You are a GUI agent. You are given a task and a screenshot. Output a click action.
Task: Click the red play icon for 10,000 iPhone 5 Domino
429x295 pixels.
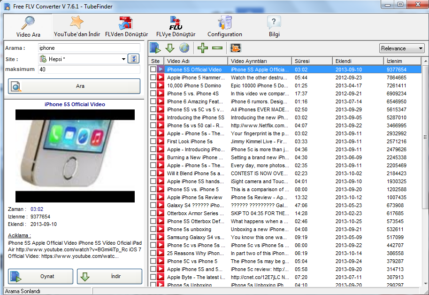161,85
